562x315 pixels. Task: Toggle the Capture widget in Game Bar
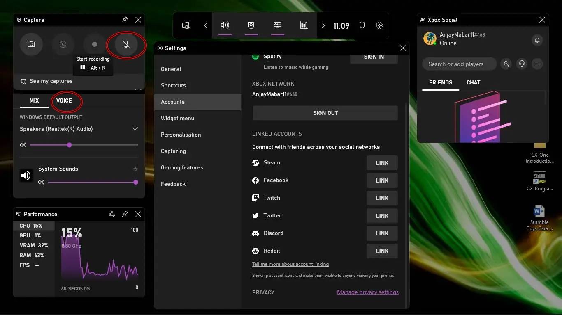click(251, 25)
